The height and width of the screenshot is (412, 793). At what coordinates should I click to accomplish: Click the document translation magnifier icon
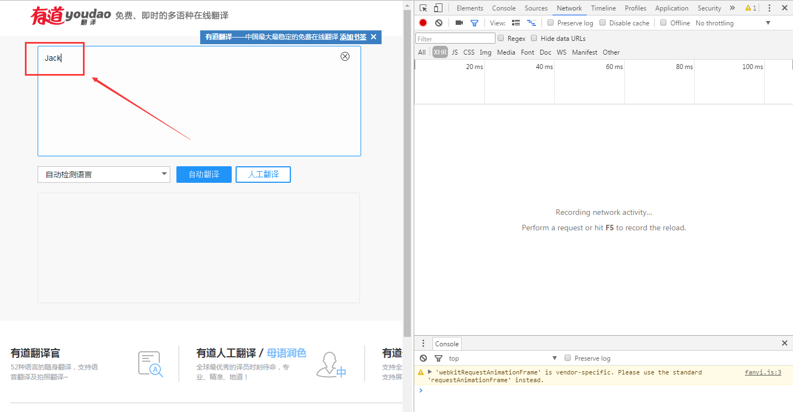(150, 365)
